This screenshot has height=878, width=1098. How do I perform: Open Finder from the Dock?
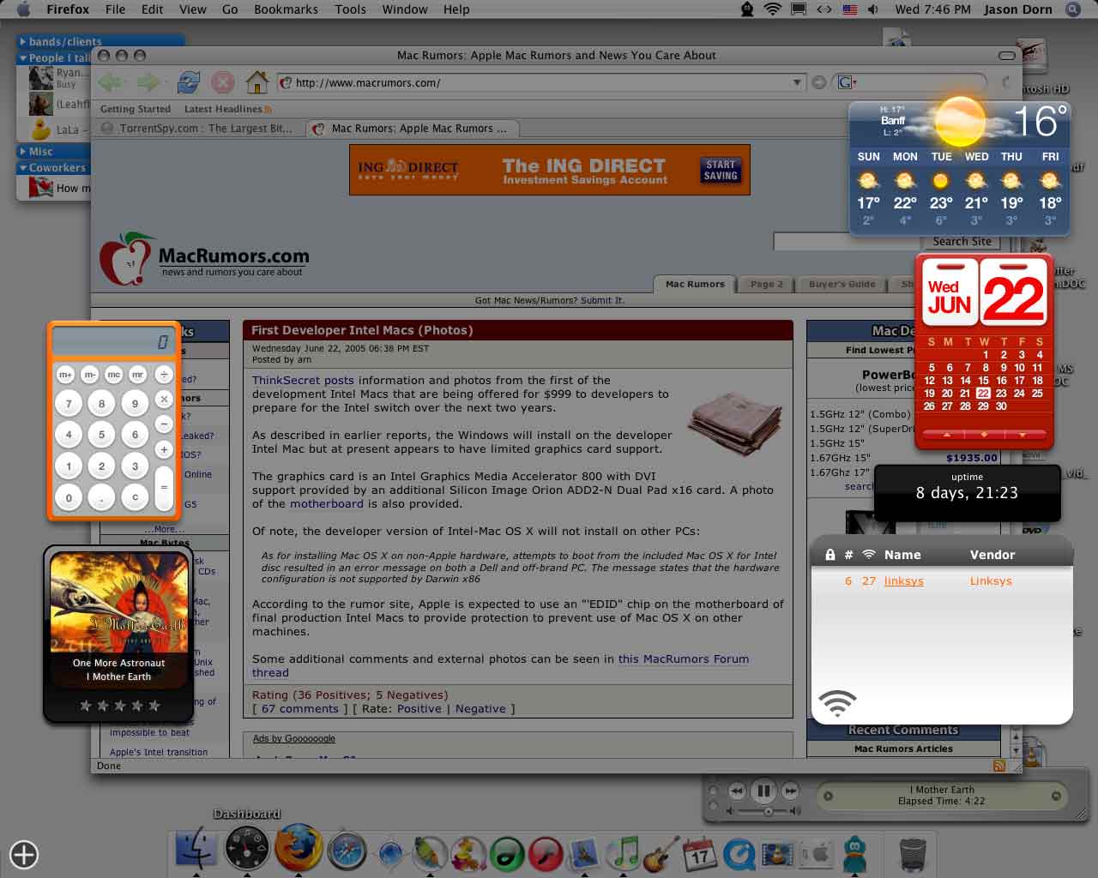click(x=196, y=849)
